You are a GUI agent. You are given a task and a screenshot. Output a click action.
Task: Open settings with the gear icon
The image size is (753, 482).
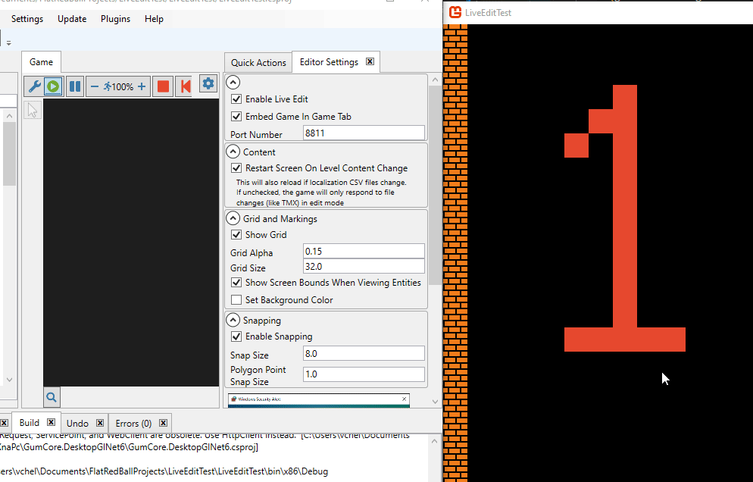pyautogui.click(x=208, y=84)
